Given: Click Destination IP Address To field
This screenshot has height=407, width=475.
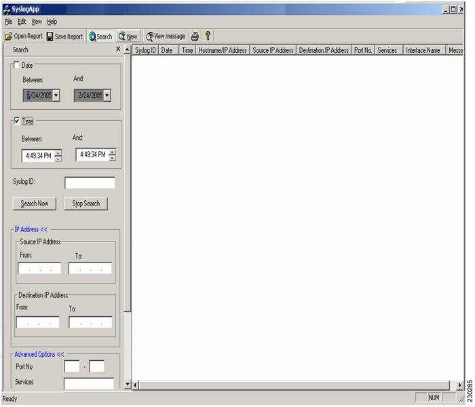Looking at the screenshot, I should click(90, 322).
